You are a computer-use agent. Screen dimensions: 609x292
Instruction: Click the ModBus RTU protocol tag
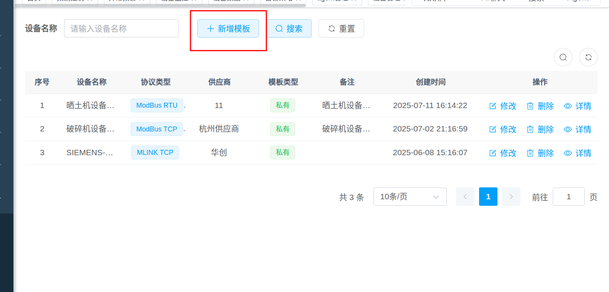[157, 105]
